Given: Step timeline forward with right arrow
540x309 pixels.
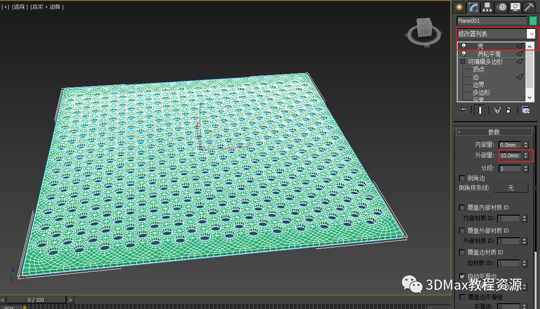Looking at the screenshot, I should pos(70,300).
